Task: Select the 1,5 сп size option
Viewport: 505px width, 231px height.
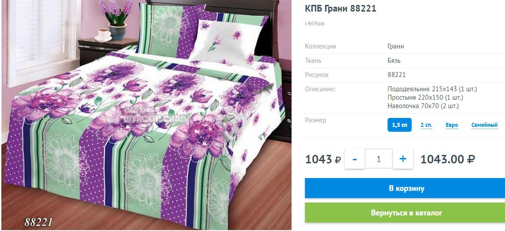Action: pos(399,125)
